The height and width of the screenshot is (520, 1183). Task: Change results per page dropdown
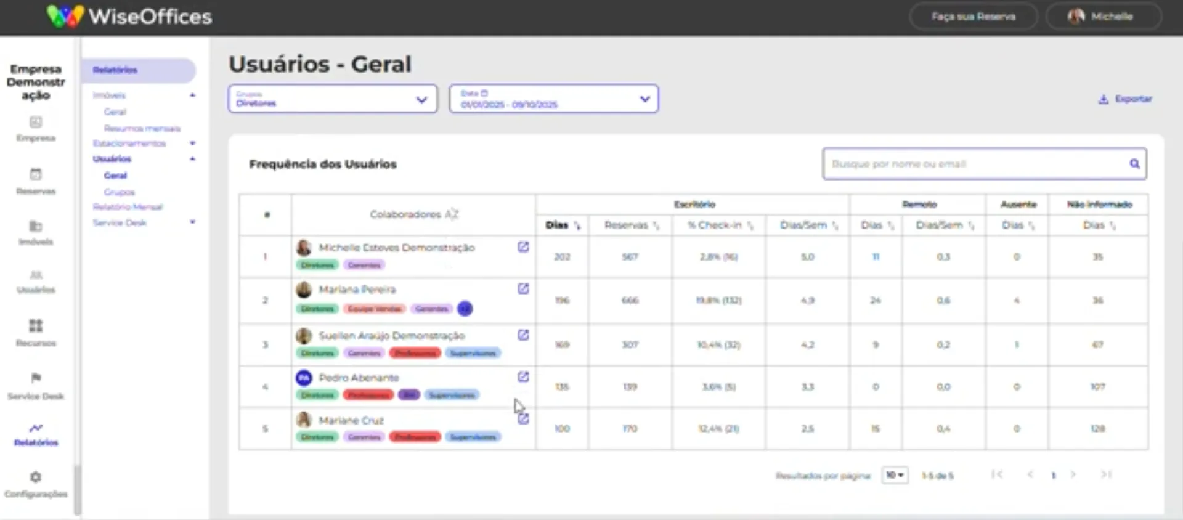coord(895,475)
